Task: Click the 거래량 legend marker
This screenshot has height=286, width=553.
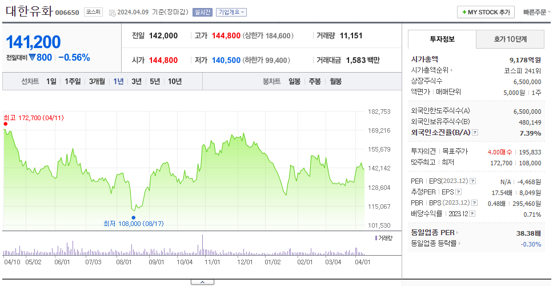Action: pos(376,238)
